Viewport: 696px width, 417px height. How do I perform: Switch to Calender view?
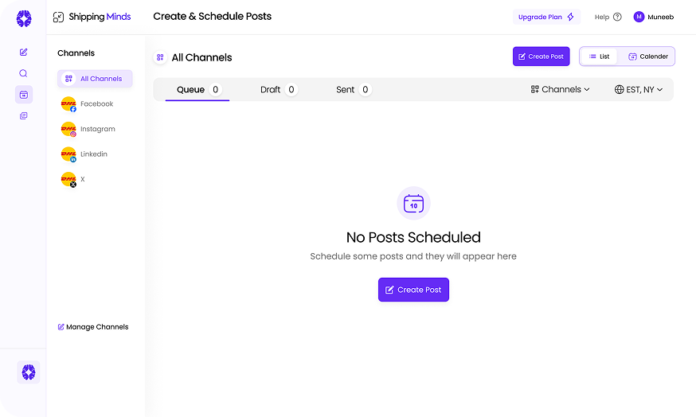648,57
